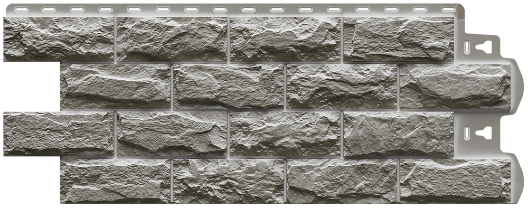The image size is (528, 208).
Task: Click the vertical slot beside the lower keyhole
Action: (x=467, y=133)
